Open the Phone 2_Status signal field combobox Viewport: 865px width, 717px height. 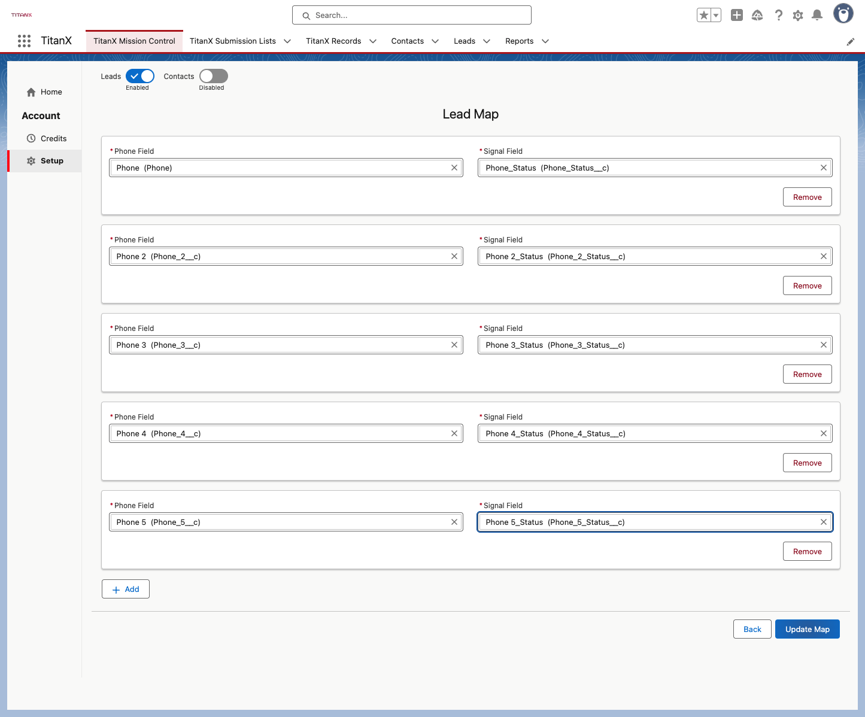[655, 256]
